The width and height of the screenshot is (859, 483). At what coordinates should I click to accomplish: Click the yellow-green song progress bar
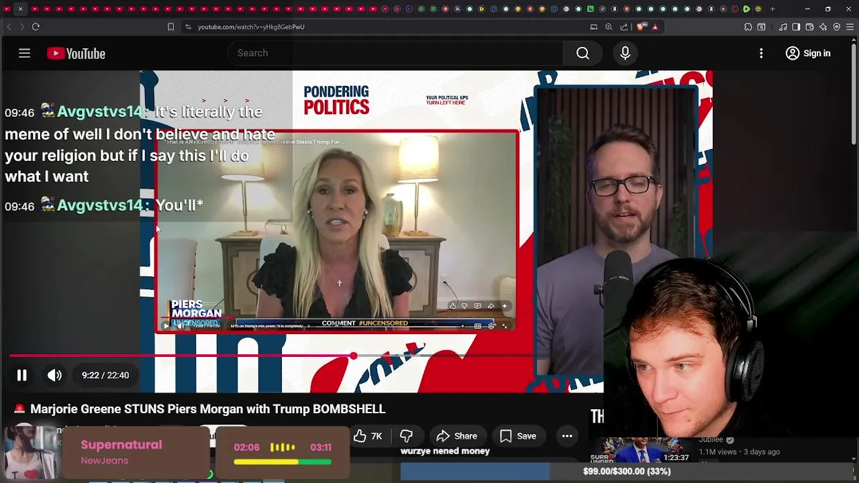[x=283, y=462]
